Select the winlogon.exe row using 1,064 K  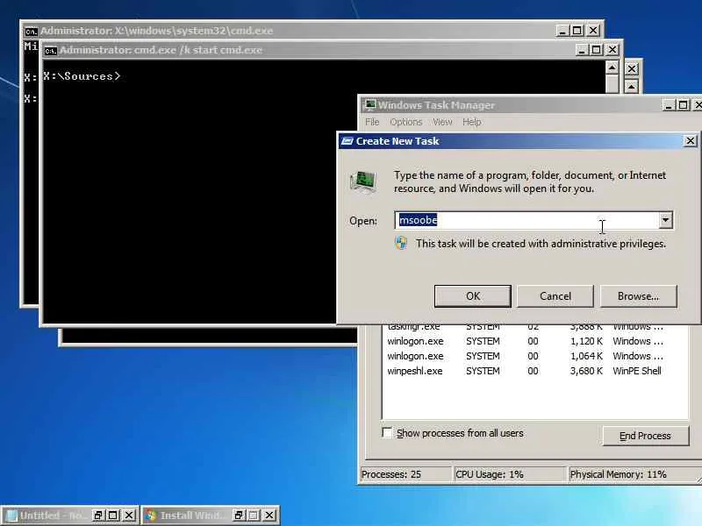click(535, 356)
